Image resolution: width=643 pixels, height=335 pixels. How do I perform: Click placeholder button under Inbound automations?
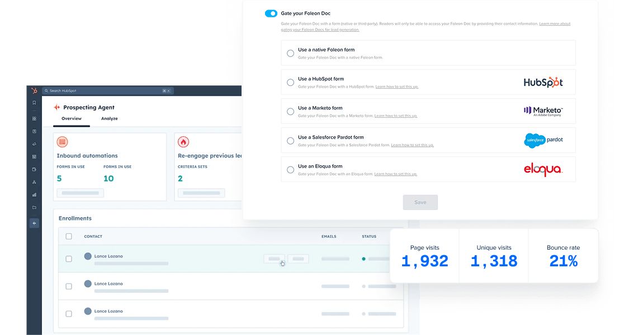pos(81,193)
